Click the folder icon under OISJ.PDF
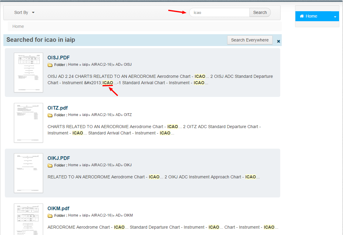This screenshot has height=235, width=343. [x=50, y=65]
